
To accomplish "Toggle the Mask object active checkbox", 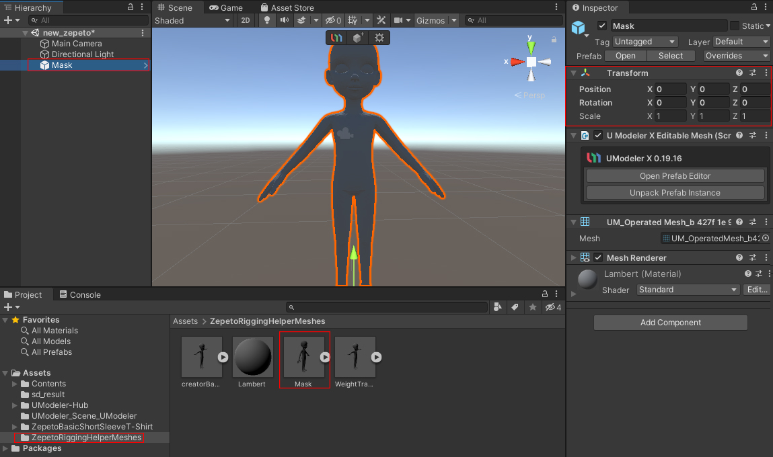I will 602,26.
